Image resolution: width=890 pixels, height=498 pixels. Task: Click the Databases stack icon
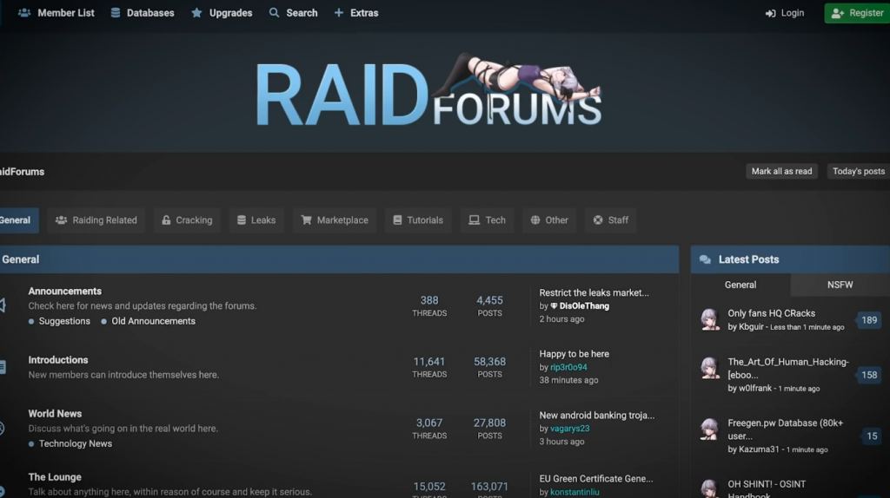click(116, 12)
